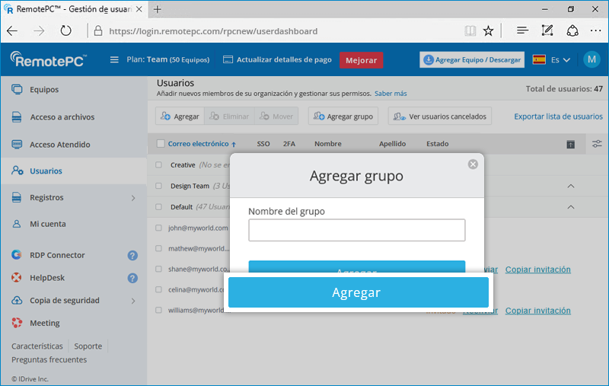Click the Nombre del grupo input field

click(356, 230)
